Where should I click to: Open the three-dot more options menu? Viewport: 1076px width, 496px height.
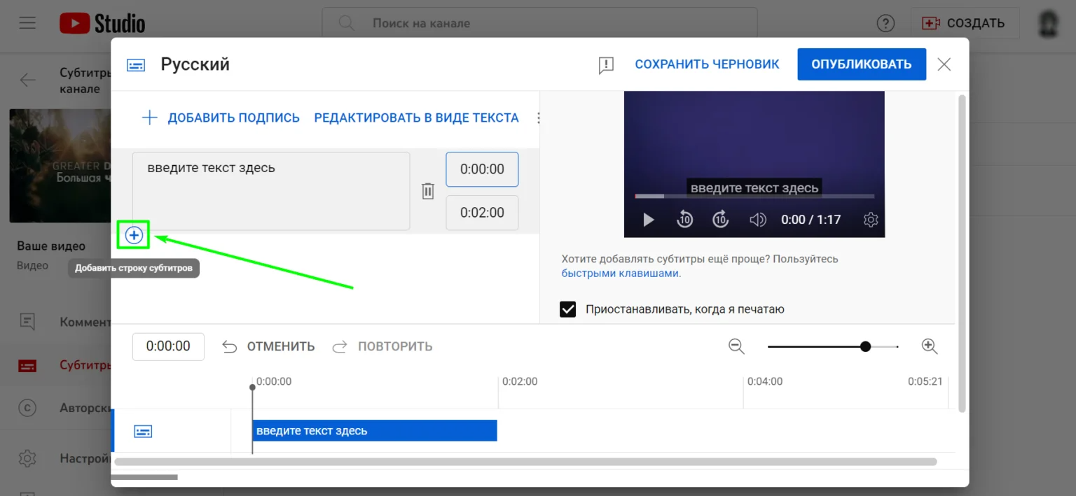[x=537, y=118]
